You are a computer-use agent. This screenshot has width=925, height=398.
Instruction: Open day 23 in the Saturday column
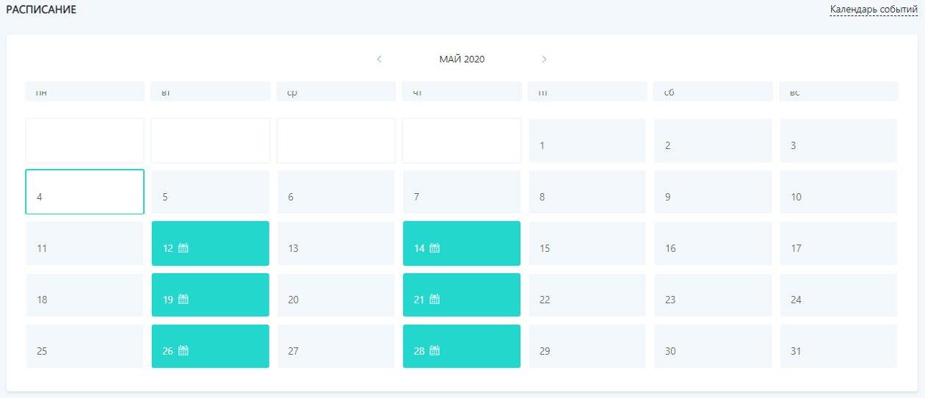coord(713,294)
